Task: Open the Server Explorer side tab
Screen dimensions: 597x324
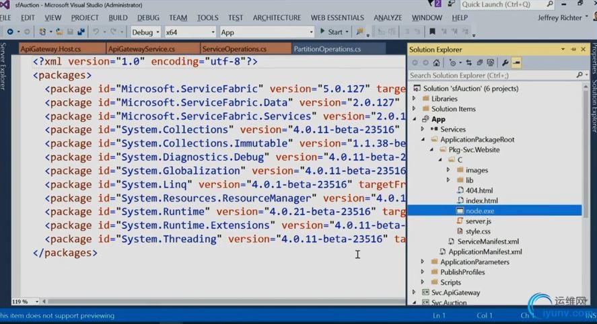Action: [3, 66]
